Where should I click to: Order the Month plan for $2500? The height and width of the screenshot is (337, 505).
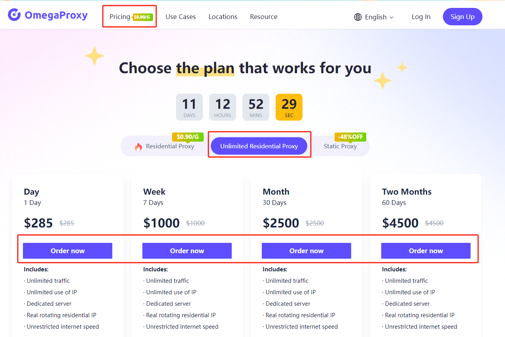click(306, 251)
